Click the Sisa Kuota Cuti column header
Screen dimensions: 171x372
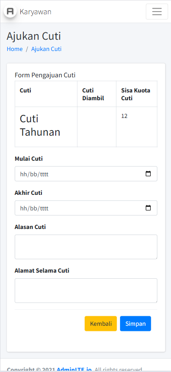click(136, 94)
